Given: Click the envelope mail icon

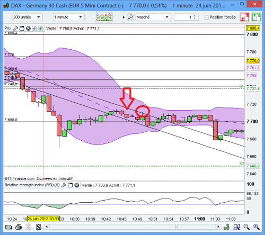Looking at the screenshot, I should click(8, 227).
